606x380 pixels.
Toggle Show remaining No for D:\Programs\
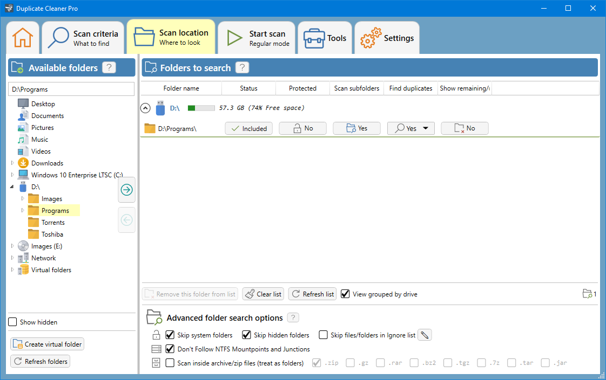coord(464,128)
